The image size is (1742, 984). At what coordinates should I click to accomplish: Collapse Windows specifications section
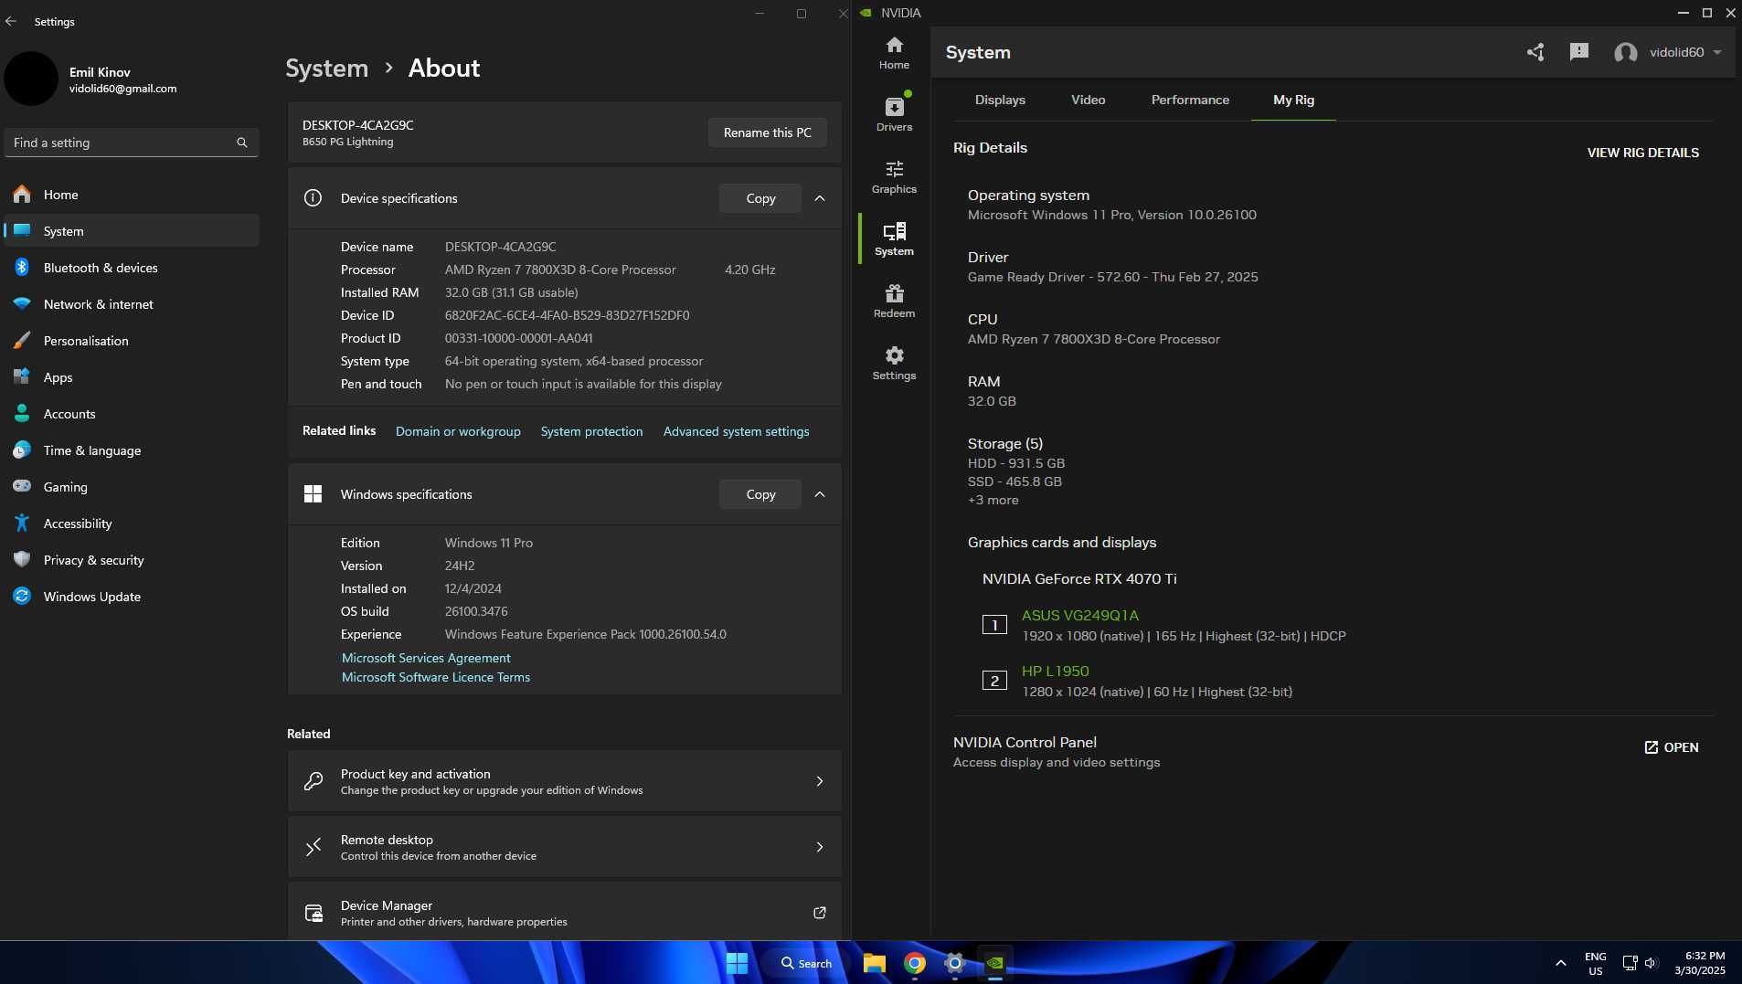tap(820, 494)
